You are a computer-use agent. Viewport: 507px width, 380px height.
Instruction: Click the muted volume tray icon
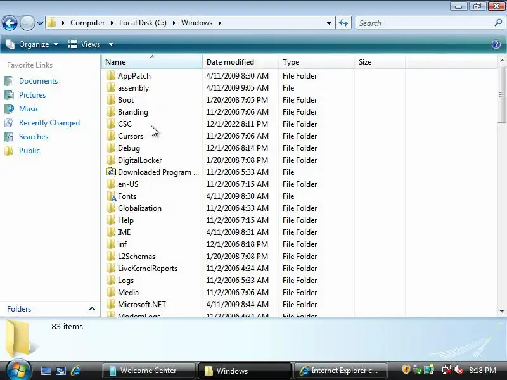[458, 370]
